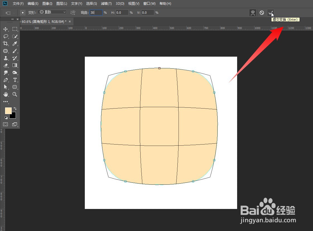The width and height of the screenshot is (313, 231).
Task: Select the Sponge tool
Action: point(15,73)
